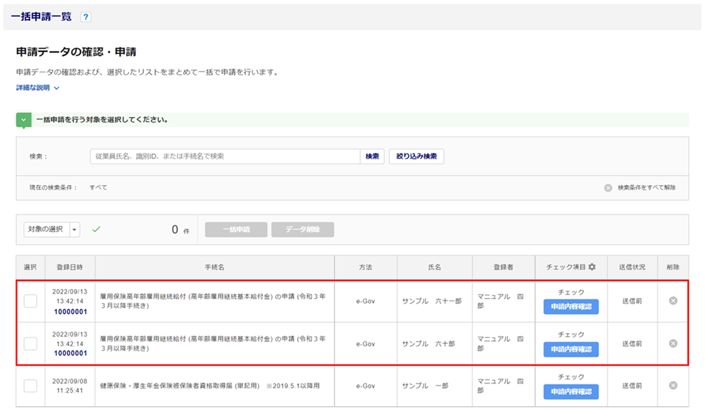
Task: Open identification ID 10000001 link in first row
Action: (70, 312)
